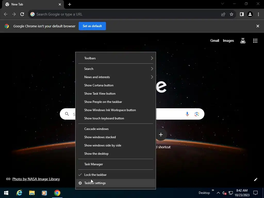Open Search Labs flask icon
264x198 pixels.
pos(243,40)
